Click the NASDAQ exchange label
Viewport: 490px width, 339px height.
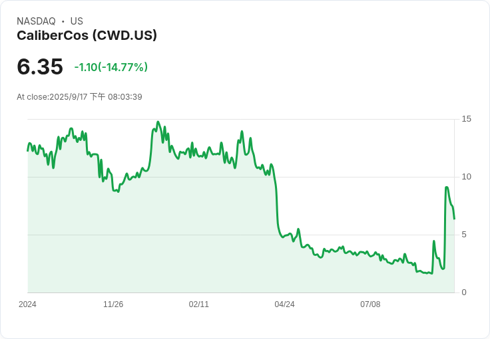click(x=36, y=21)
